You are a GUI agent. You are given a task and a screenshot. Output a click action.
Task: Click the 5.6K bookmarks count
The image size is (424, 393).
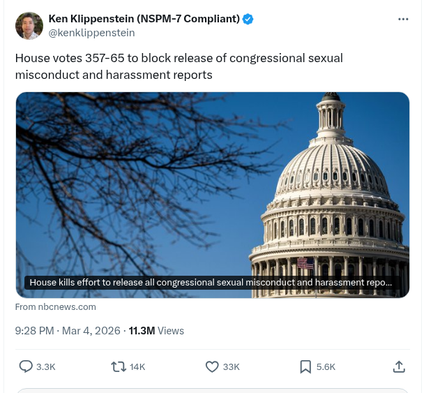tap(326, 366)
